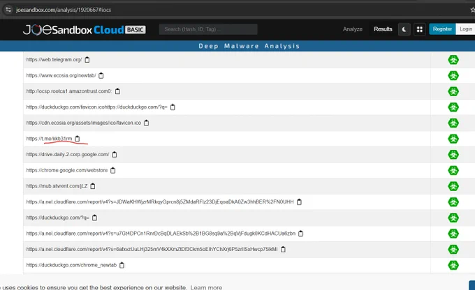Copy the duckduckgo.com/?q= URL clipboard icon

[x=94, y=217]
